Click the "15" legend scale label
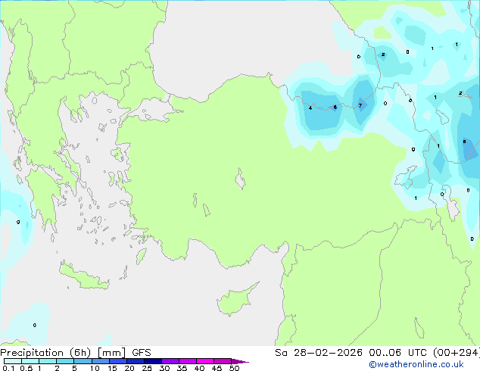 (112, 368)
